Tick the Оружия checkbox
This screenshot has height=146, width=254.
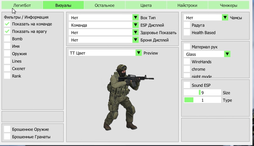click(7, 54)
